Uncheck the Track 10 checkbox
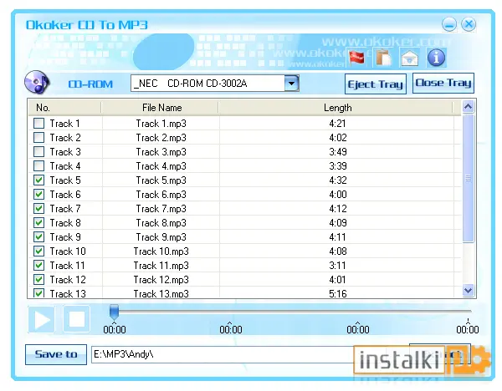This screenshot has width=502, height=391. pos(39,251)
